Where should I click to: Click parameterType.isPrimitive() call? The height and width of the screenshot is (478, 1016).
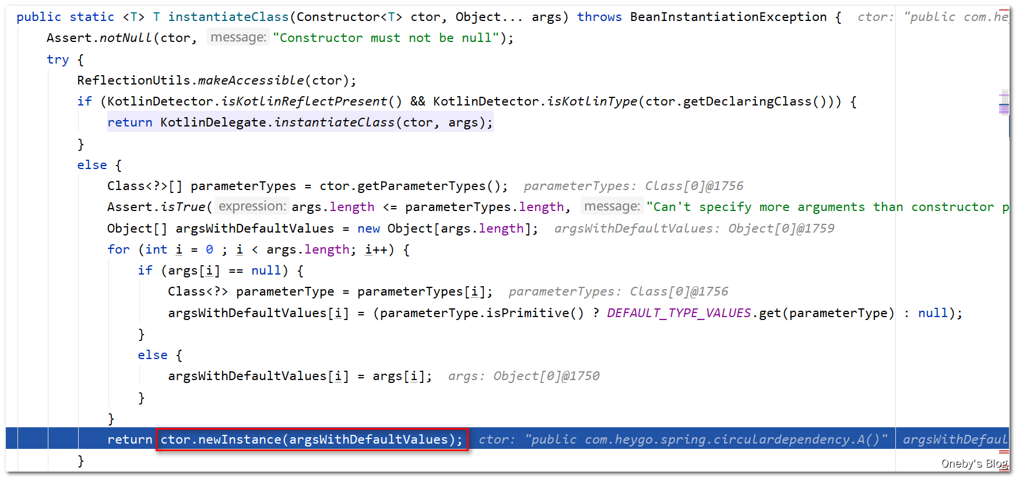pos(482,313)
